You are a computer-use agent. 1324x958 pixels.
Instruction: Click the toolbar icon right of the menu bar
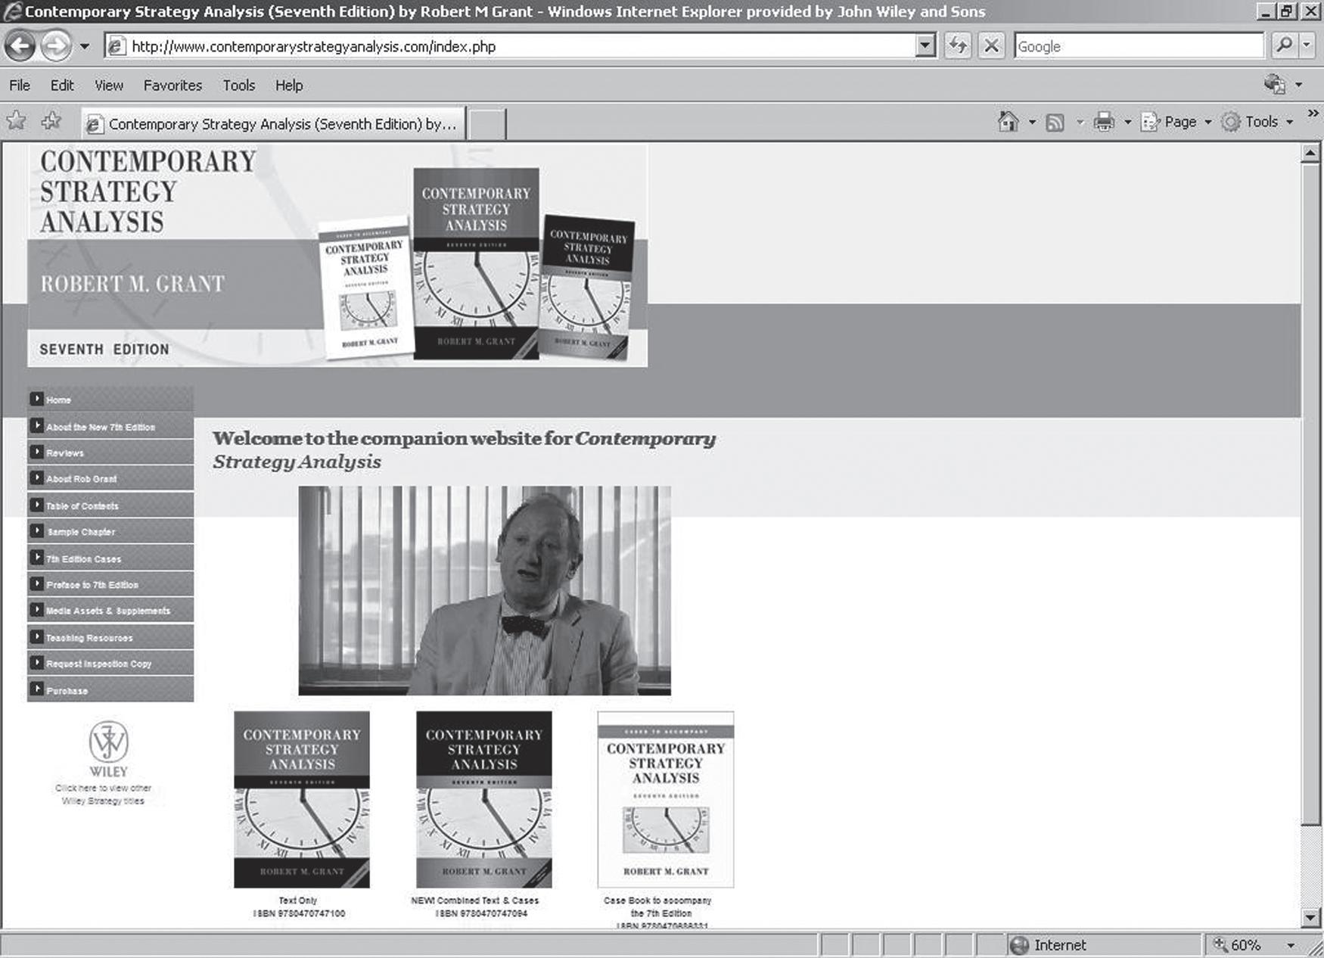tap(1275, 84)
